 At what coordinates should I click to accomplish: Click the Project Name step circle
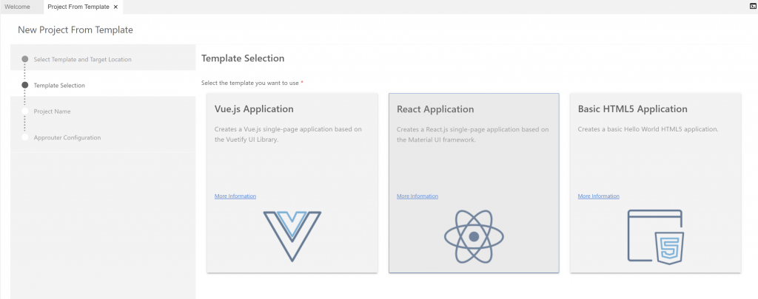coord(25,111)
